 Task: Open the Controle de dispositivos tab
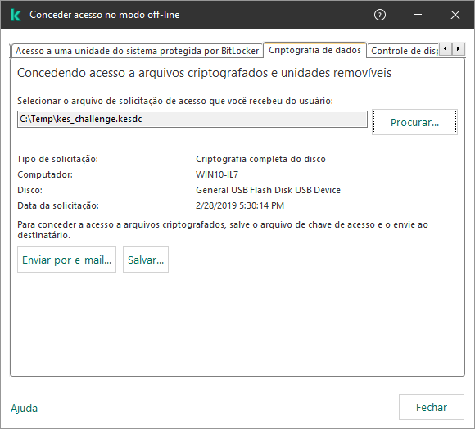(404, 51)
